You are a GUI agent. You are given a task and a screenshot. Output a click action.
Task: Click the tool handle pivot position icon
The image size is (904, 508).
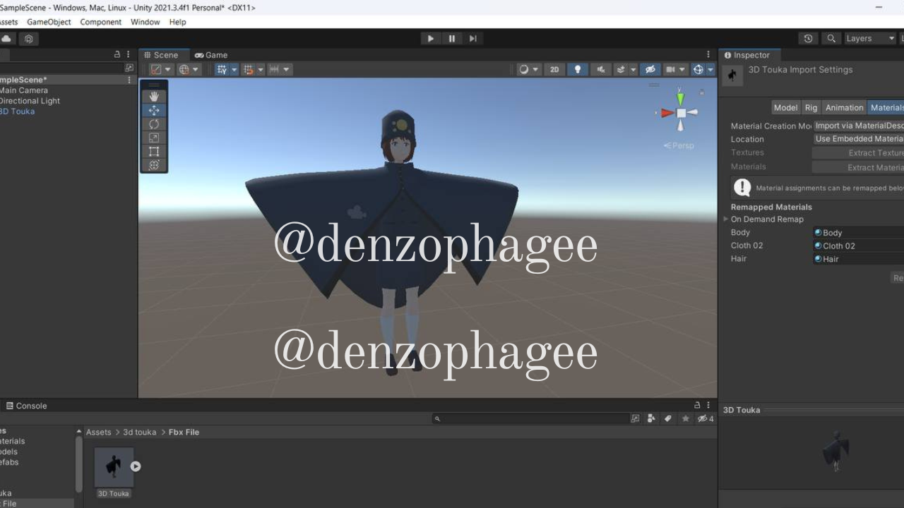coord(156,69)
